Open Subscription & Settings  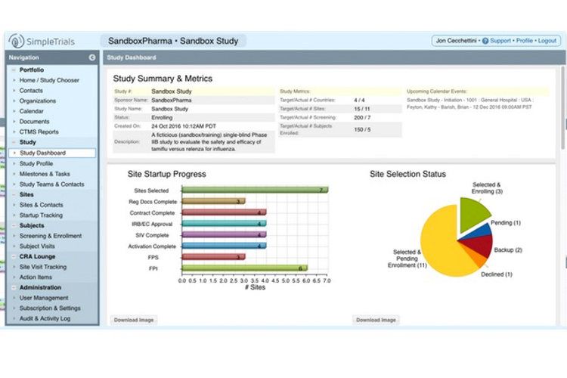click(x=50, y=308)
